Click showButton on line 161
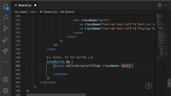The width and height of the screenshot is (171, 96). pos(56,62)
